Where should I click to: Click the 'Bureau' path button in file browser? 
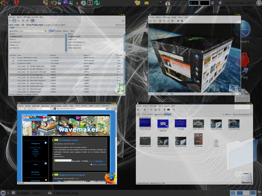coord(159,114)
